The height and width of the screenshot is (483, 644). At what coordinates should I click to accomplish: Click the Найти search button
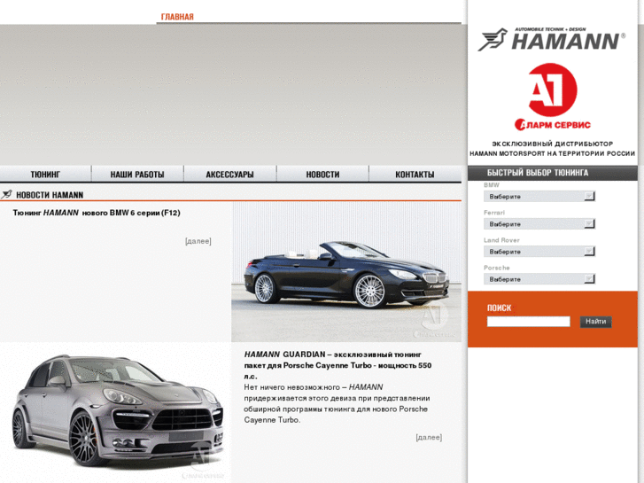595,322
